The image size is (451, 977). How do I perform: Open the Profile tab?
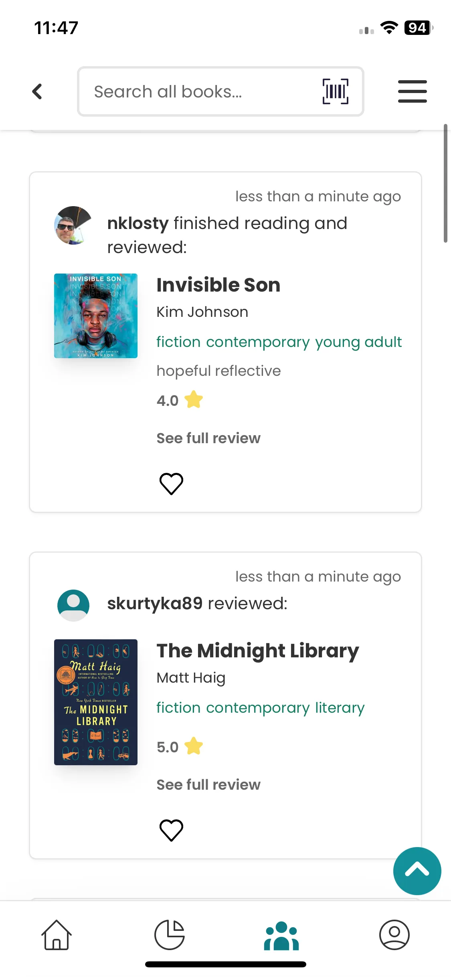click(x=394, y=935)
